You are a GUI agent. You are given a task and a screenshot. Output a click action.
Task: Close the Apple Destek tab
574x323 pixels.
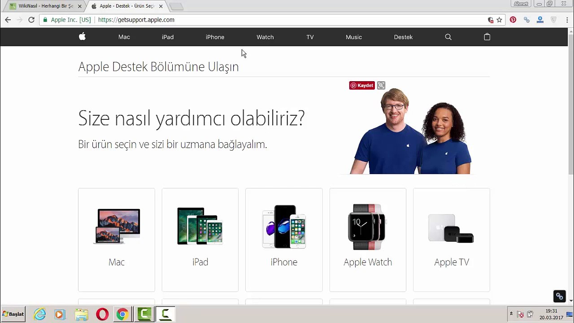pyautogui.click(x=161, y=6)
